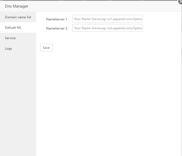Screen dimensions: 182x156
Task: Close the Dns Manager dialog
Action: coord(180,1)
